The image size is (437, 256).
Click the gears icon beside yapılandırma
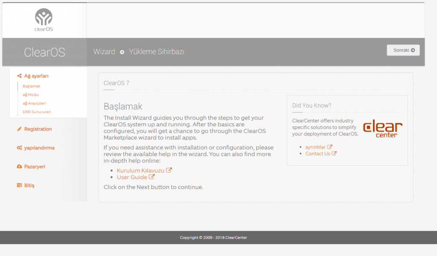pyautogui.click(x=19, y=148)
